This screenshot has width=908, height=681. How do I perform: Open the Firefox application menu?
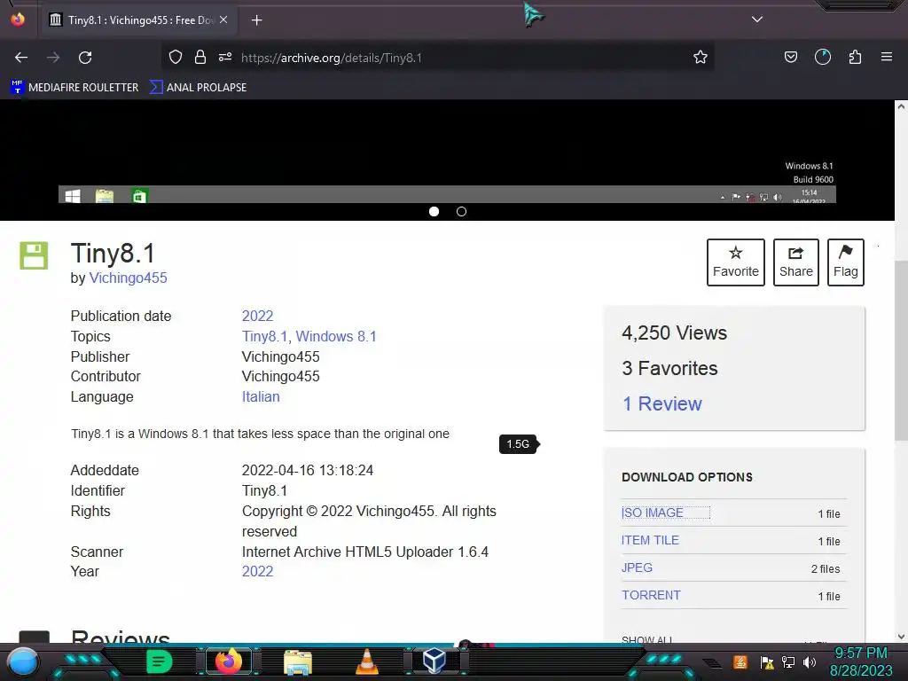tap(887, 58)
